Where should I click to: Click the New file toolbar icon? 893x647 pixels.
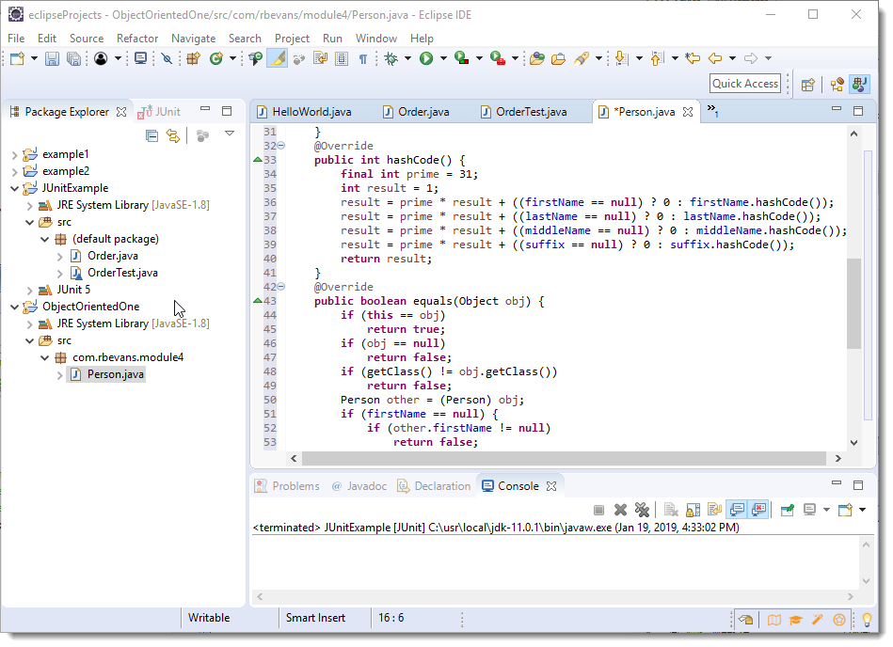click(17, 58)
